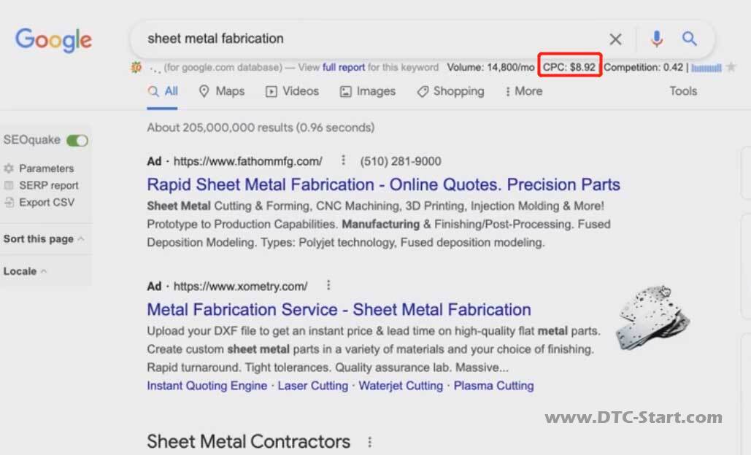Viewport: 751px width, 455px height.
Task: Switch to the Videos tab
Action: [x=292, y=91]
